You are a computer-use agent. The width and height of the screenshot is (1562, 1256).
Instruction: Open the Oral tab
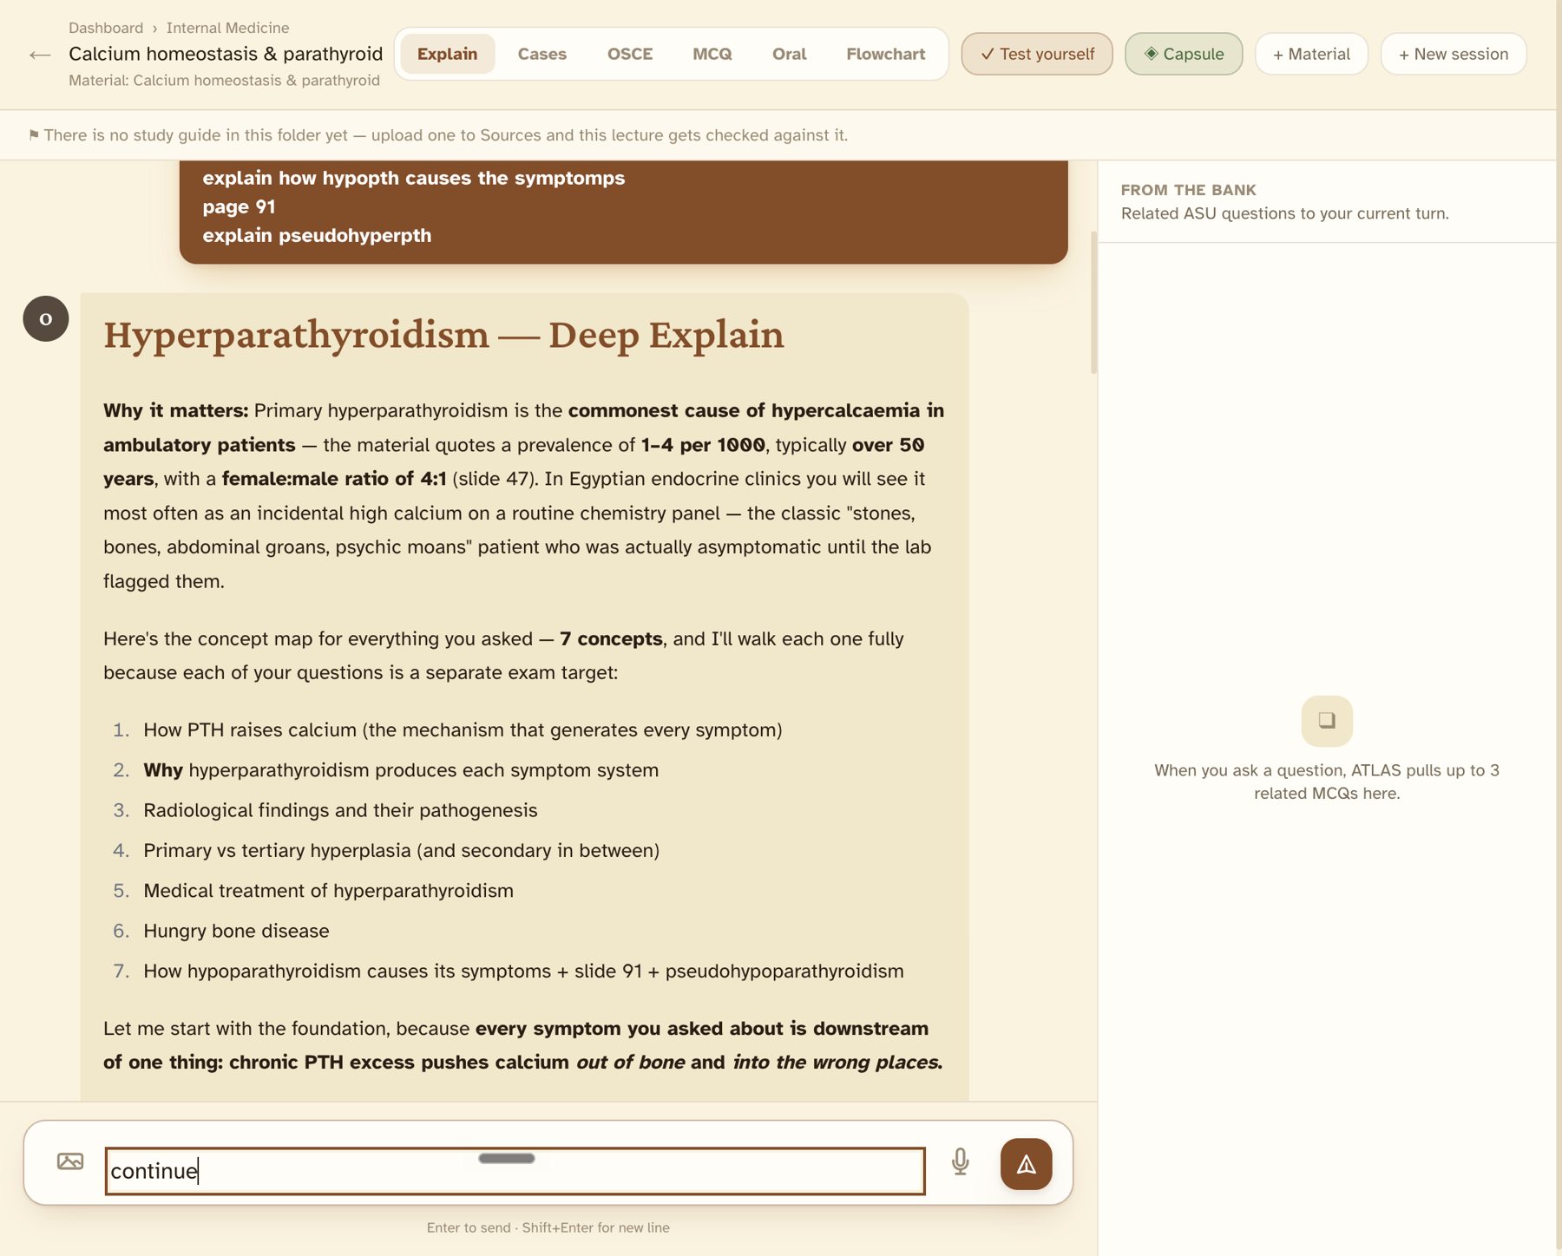click(x=789, y=54)
